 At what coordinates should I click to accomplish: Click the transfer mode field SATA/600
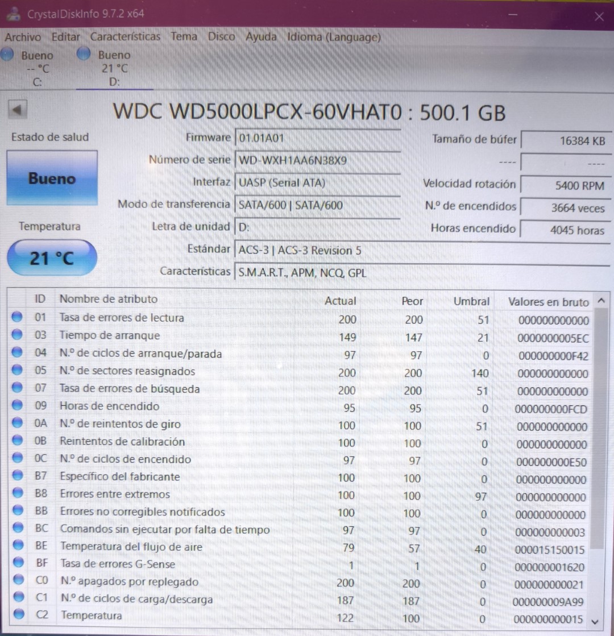(317, 205)
